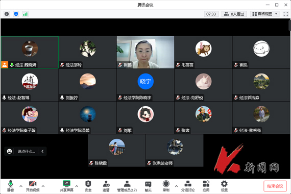Screen dimensions: 291x194
Task: Open the 聊天 chat panel
Action: click(x=148, y=186)
